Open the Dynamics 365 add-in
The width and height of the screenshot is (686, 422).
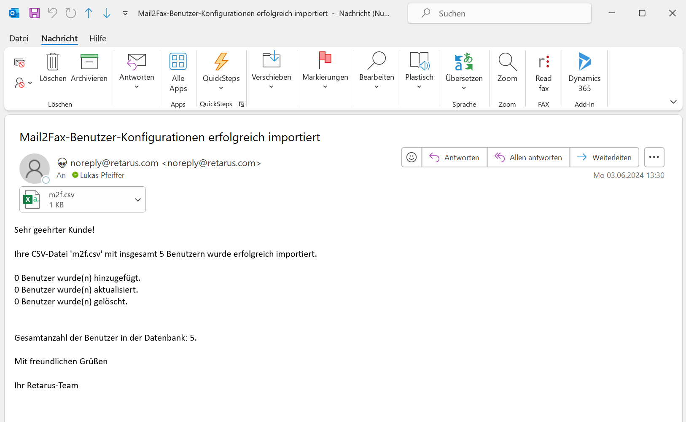point(584,62)
